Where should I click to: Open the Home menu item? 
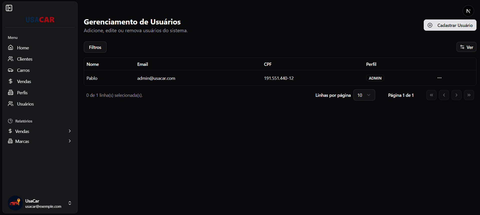pyautogui.click(x=23, y=48)
